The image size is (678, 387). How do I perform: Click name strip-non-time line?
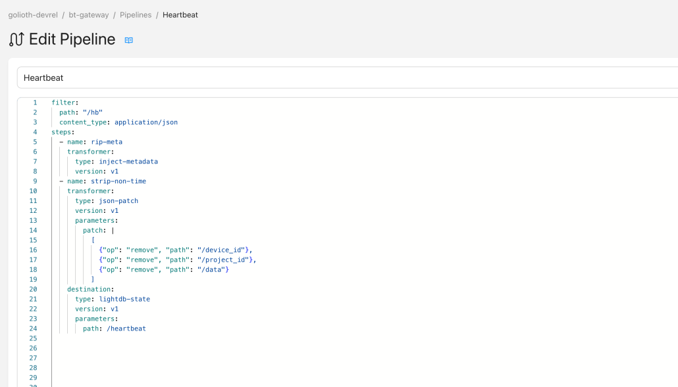coord(103,181)
